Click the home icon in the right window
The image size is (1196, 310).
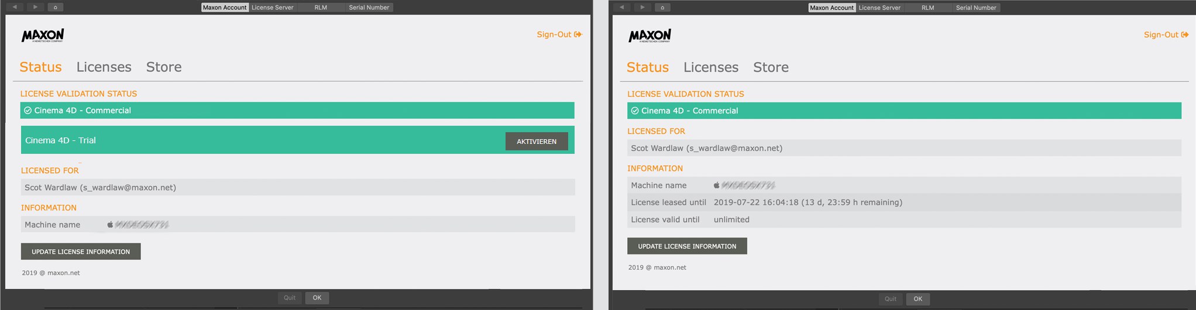pyautogui.click(x=662, y=8)
